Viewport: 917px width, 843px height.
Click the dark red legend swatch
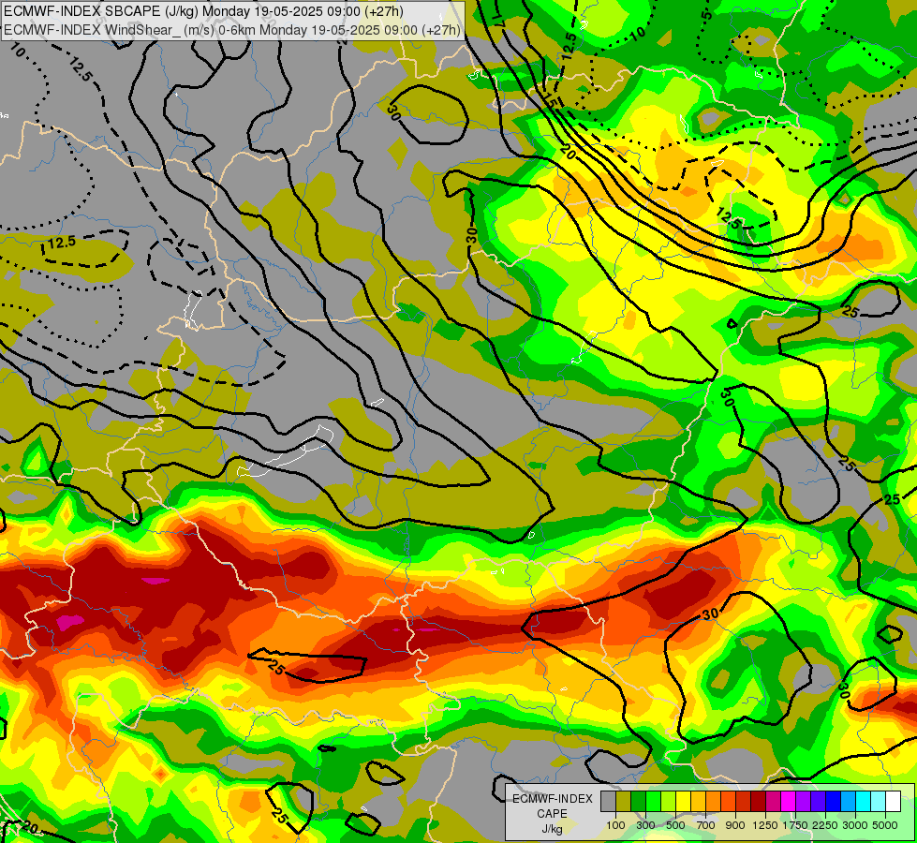pyautogui.click(x=758, y=802)
